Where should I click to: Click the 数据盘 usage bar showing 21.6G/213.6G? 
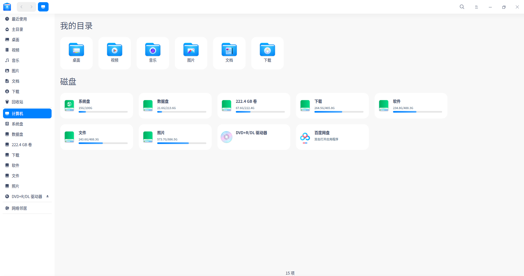182,112
